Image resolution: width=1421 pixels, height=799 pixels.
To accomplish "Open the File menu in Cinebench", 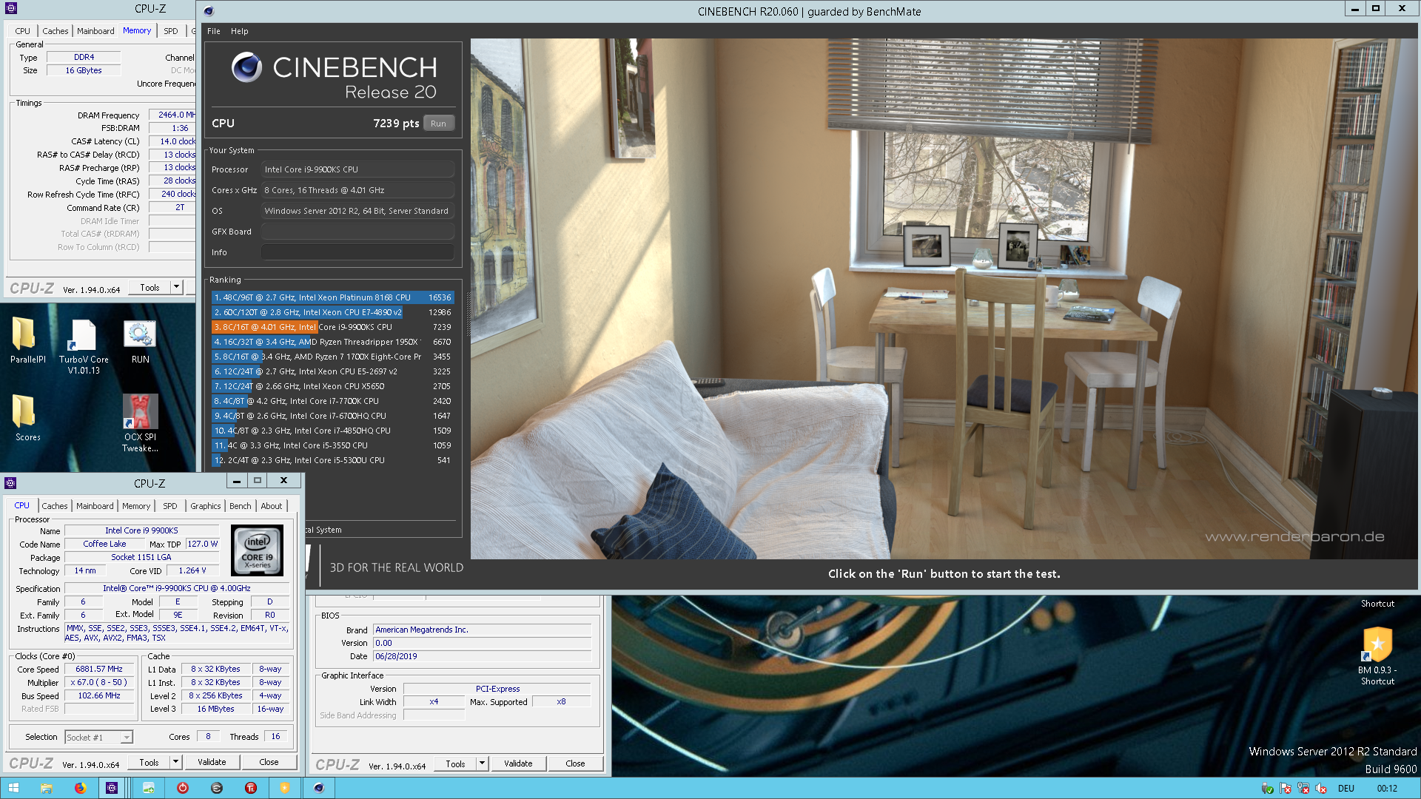I will (213, 31).
